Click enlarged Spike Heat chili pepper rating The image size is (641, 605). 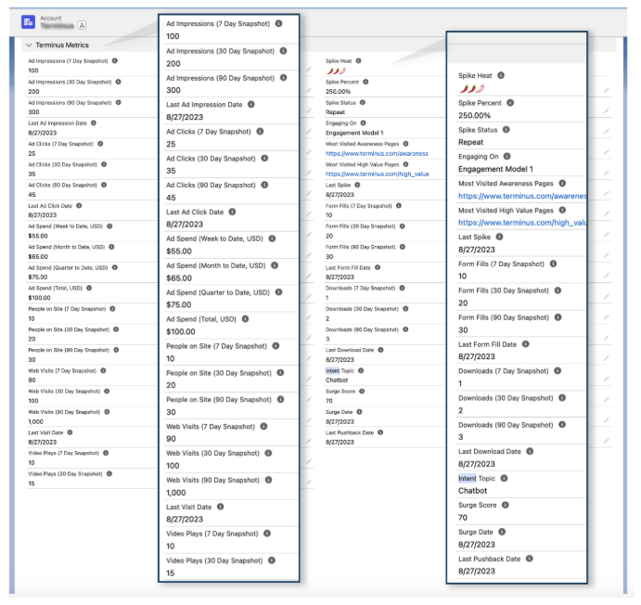[x=472, y=88]
